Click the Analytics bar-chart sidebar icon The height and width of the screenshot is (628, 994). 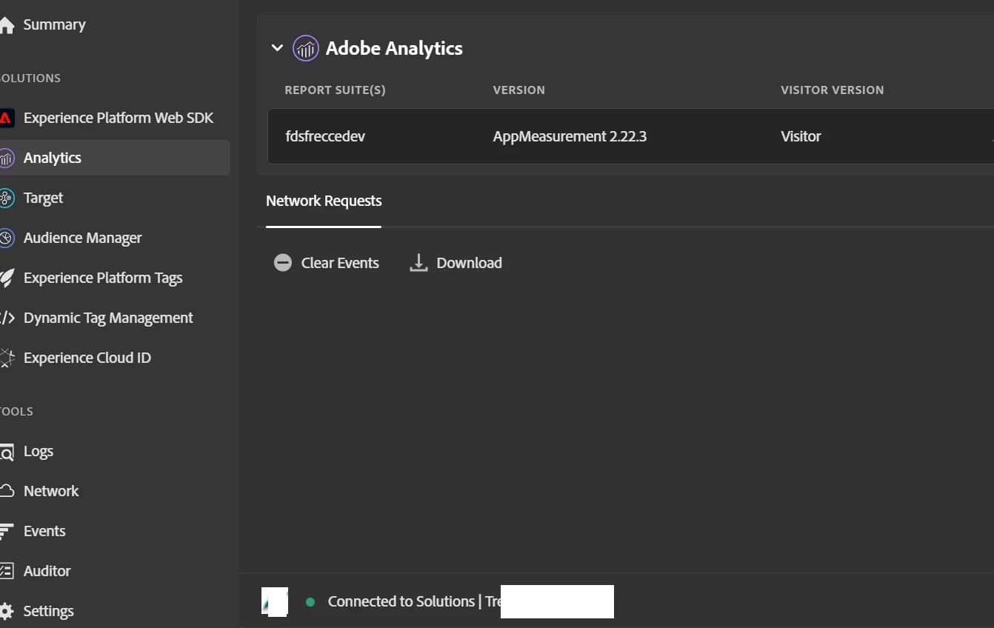[x=7, y=158]
